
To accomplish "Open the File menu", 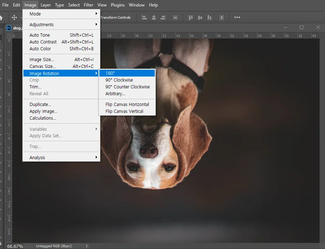I will point(5,5).
